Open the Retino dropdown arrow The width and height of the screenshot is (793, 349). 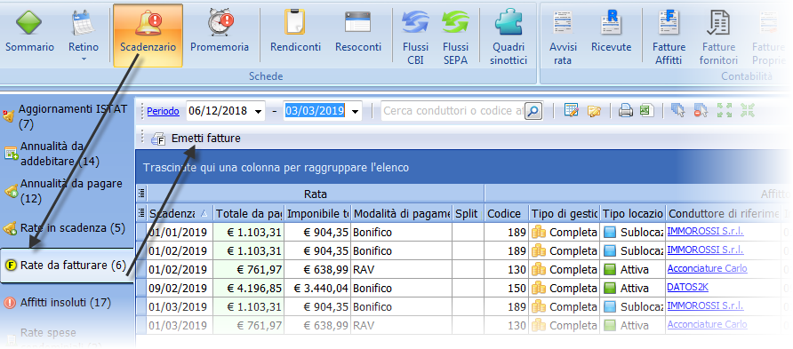pyautogui.click(x=84, y=59)
